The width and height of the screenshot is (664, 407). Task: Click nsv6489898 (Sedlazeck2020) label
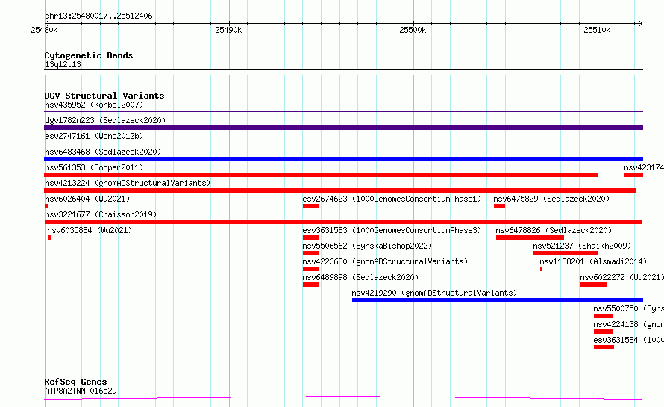point(360,277)
